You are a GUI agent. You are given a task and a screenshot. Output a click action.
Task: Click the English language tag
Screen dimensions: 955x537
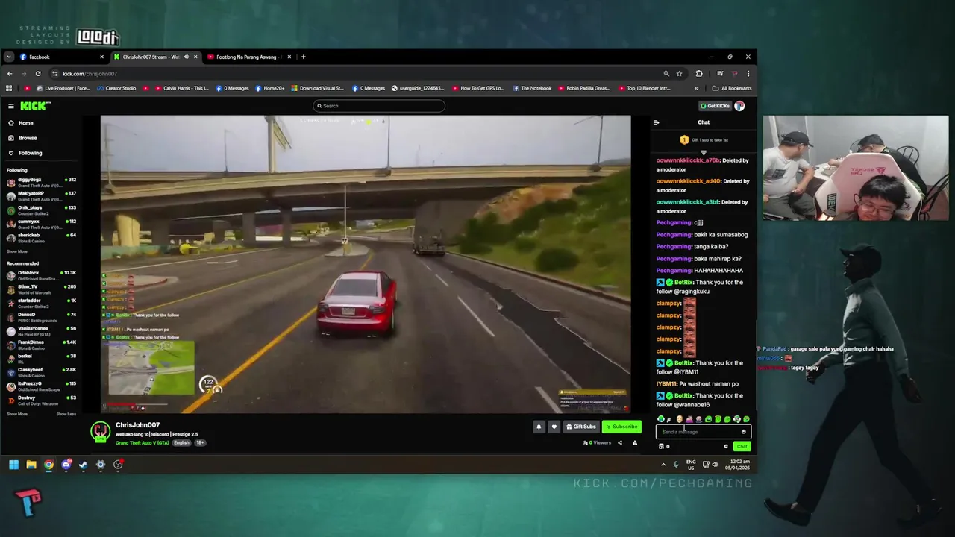click(181, 442)
